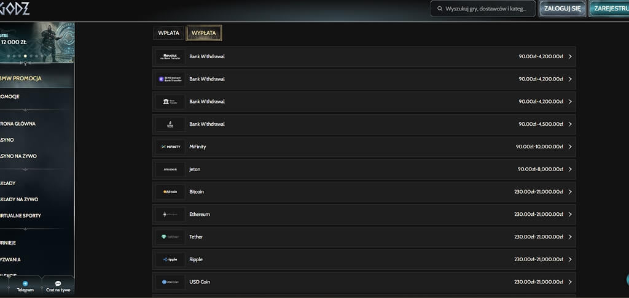Open the Telegram icon in sidebar
The height and width of the screenshot is (298, 629).
(x=25, y=283)
